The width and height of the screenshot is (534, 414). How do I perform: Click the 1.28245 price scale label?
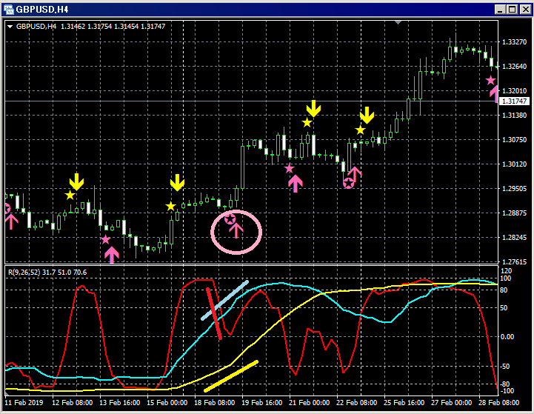point(514,238)
